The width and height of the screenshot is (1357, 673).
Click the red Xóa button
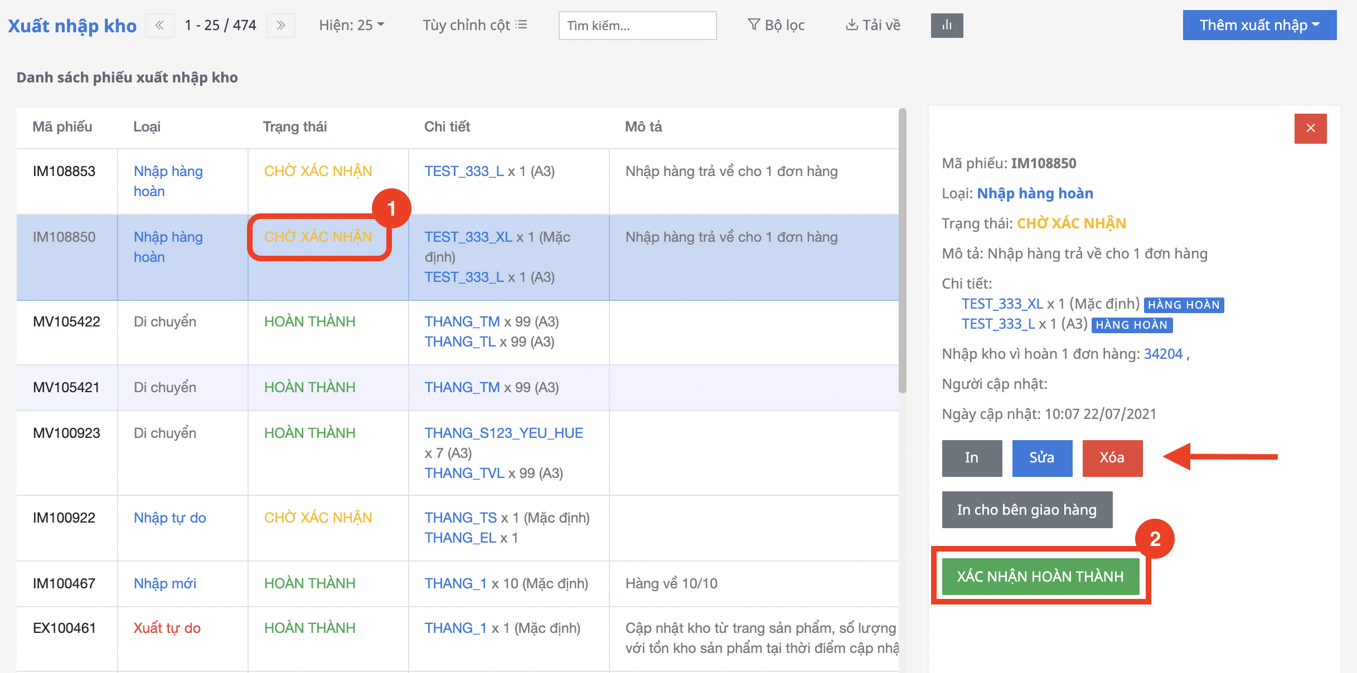(x=1112, y=458)
